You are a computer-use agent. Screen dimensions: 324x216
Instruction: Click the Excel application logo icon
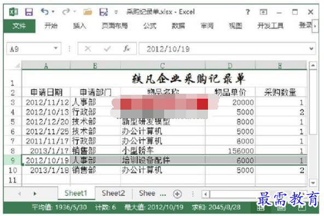14,12
